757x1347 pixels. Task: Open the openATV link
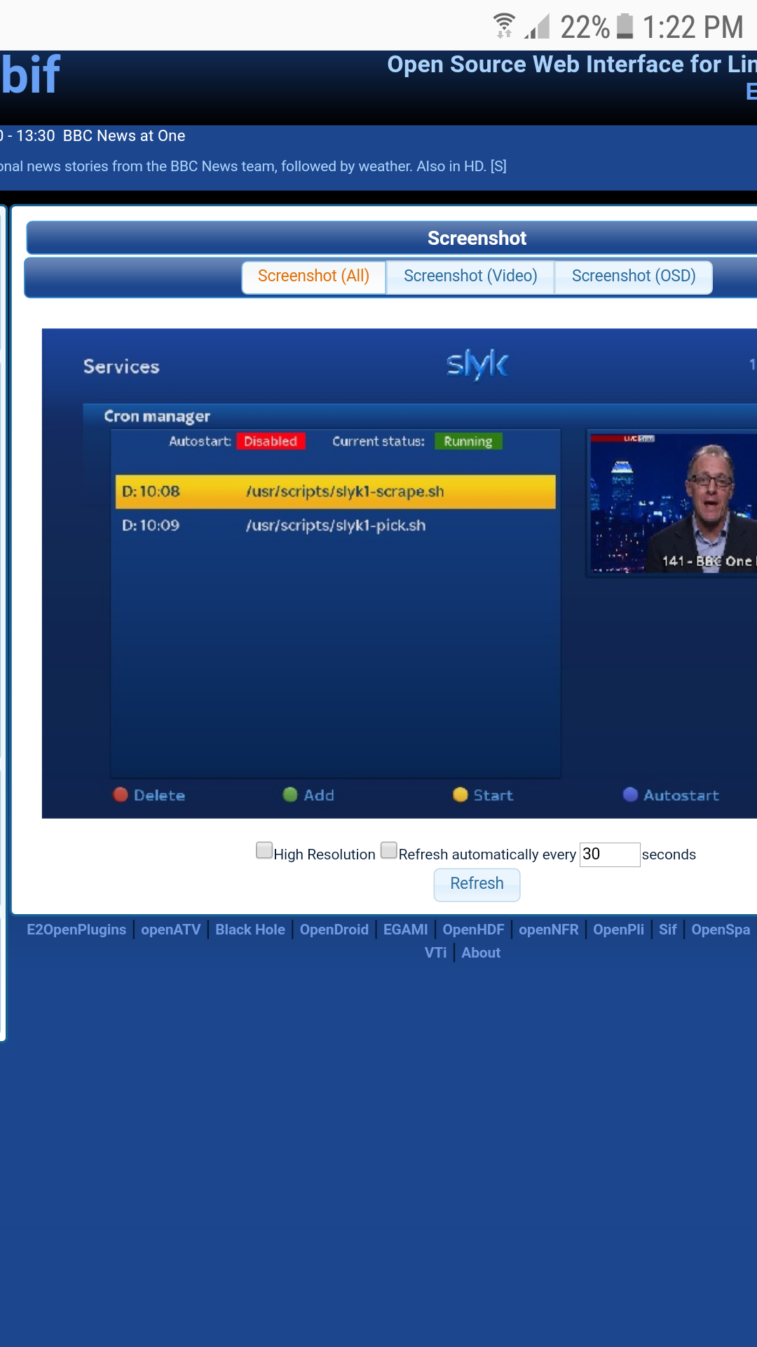pyautogui.click(x=171, y=930)
